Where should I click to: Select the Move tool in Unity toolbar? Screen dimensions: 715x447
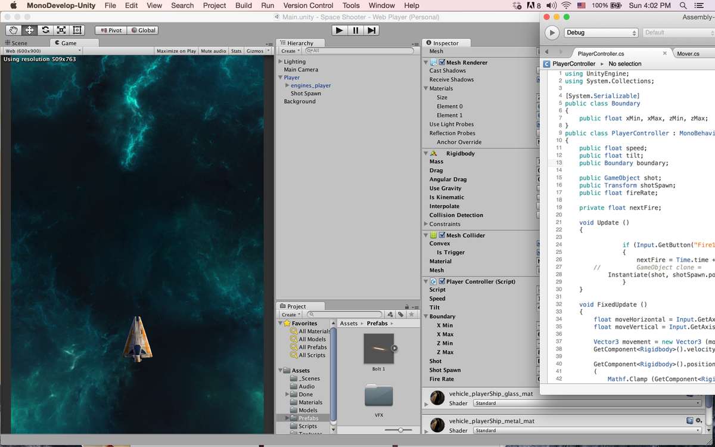(29, 30)
